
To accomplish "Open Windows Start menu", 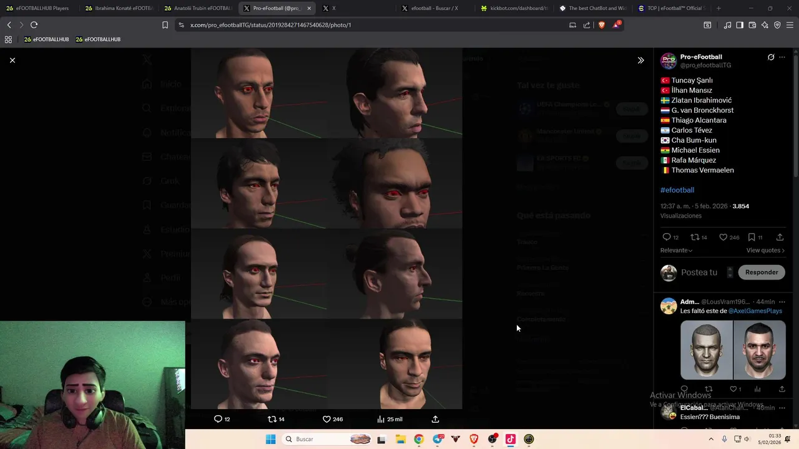I will 270,439.
